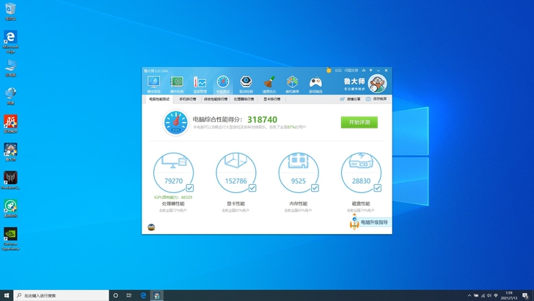Switch to the 显卡排行榜 tab
This screenshot has width=534, height=301.
pos(271,99)
